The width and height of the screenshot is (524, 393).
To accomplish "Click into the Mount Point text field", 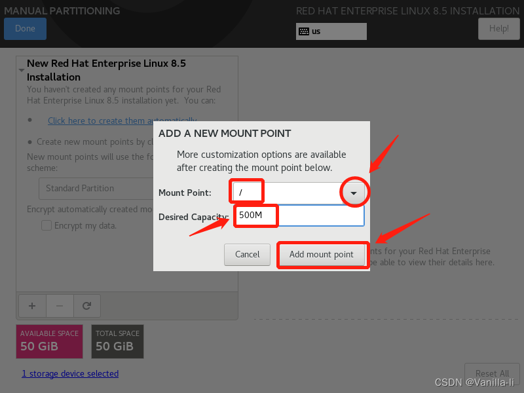I will pos(288,193).
